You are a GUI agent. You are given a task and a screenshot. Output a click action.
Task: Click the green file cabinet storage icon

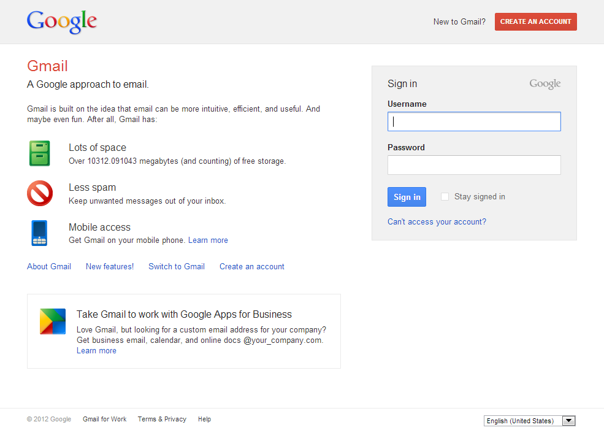tap(39, 153)
